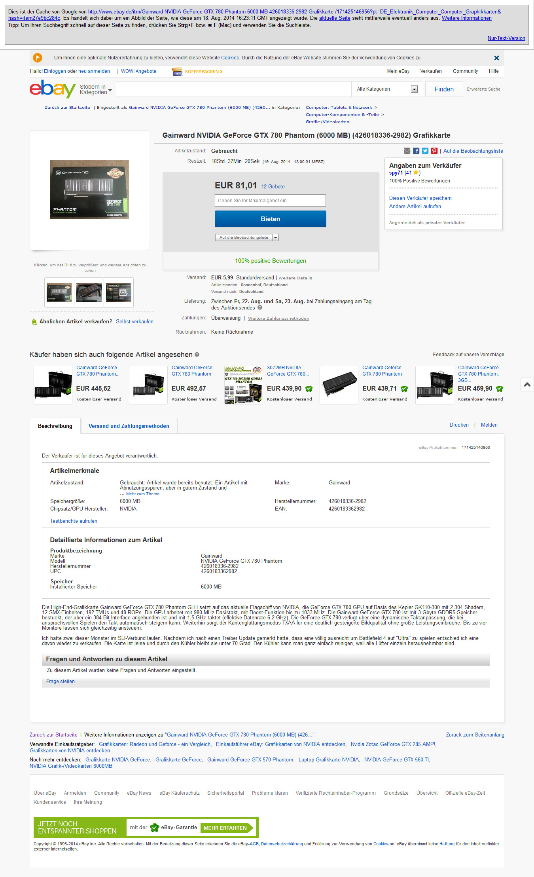This screenshot has width=534, height=877.
Task: Click 'Weitere Zahlungsmethoden' link
Action: [278, 319]
